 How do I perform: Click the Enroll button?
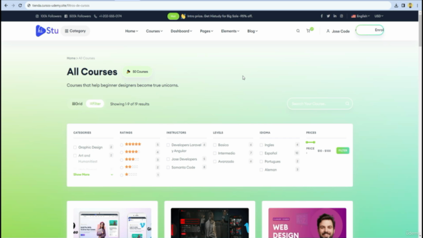[x=369, y=30]
